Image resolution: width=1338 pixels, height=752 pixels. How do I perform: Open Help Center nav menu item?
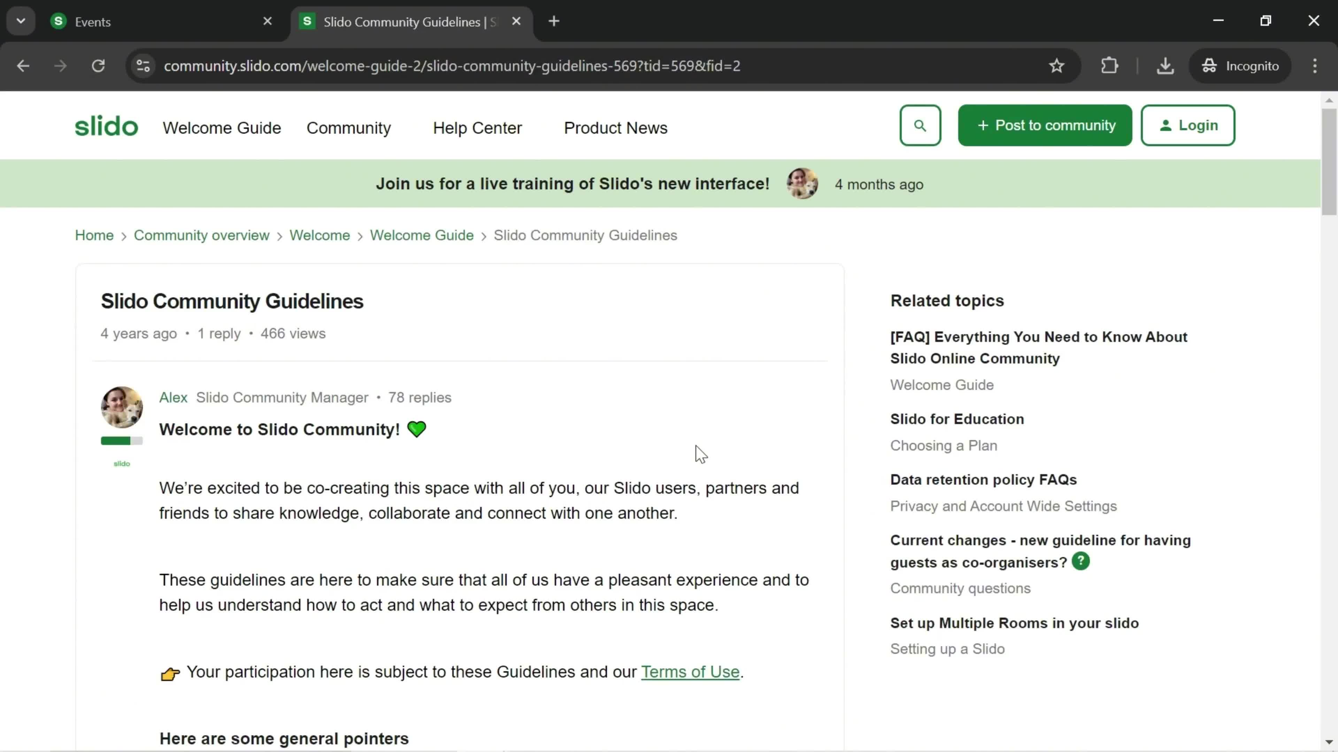(x=477, y=128)
